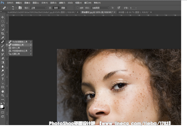Image resolution: width=187 pixels, height=129 pixels.
Task: Open the 图层(L) menu
Action: click(36, 3)
